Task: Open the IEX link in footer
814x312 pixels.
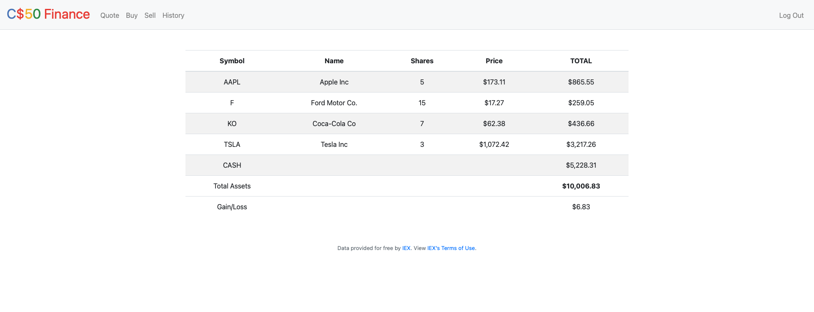Action: point(406,248)
